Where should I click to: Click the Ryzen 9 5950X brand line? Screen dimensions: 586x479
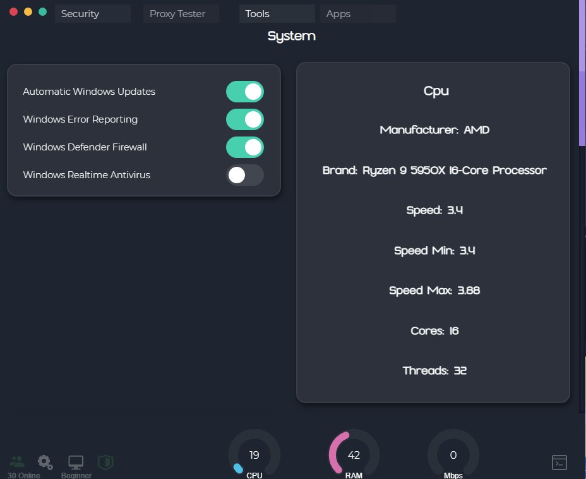434,170
